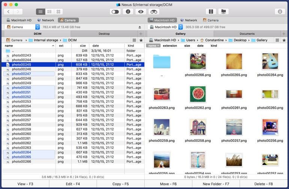This screenshot has height=189, width=289.
Task: Switch to the Documents tab in right panel
Action: [x=247, y=34]
